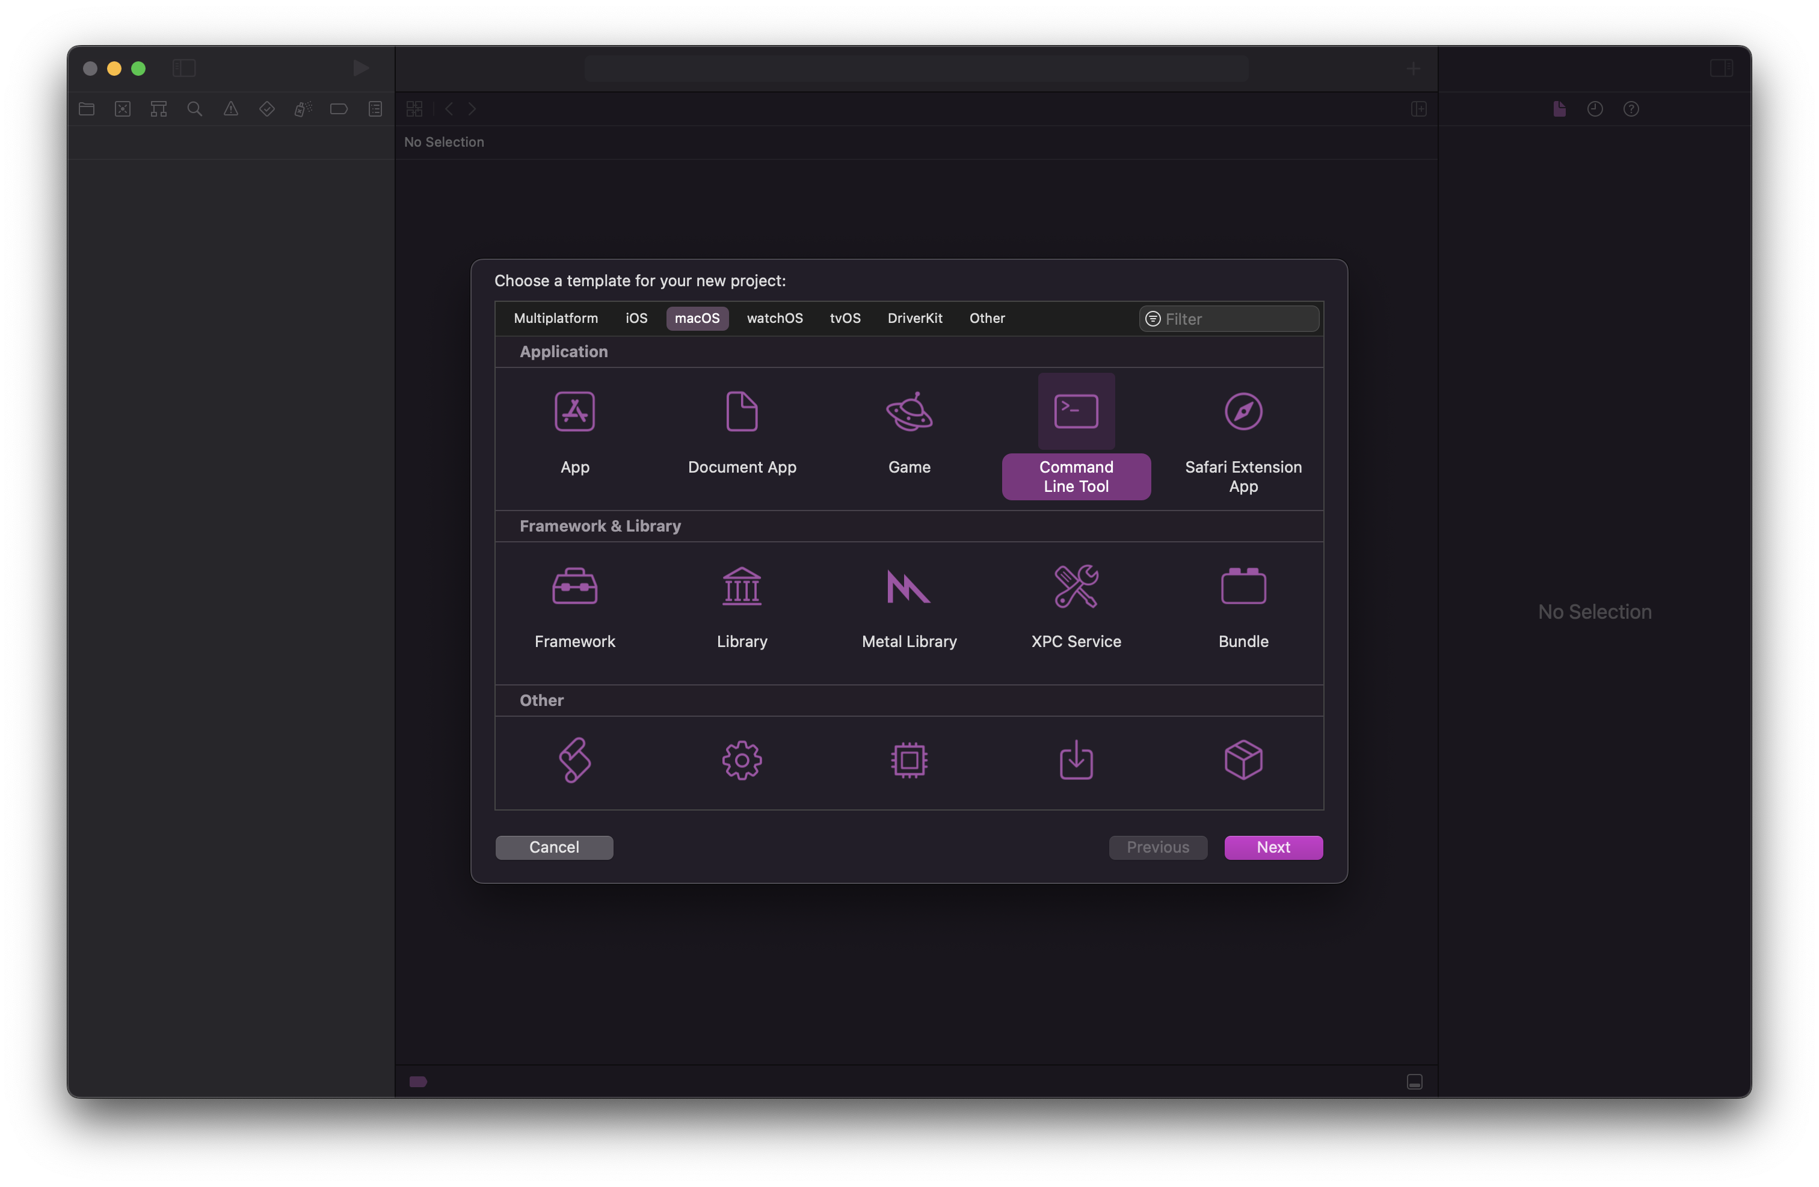Screen dimensions: 1819x1187
Task: Switch to the watchOS tab
Action: click(774, 317)
